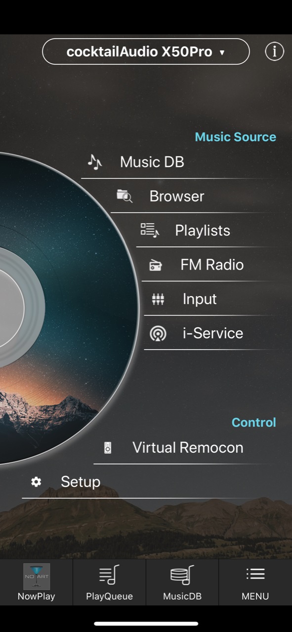Tap the Music DB music notes icon
Image resolution: width=292 pixels, height=632 pixels.
[x=94, y=161]
